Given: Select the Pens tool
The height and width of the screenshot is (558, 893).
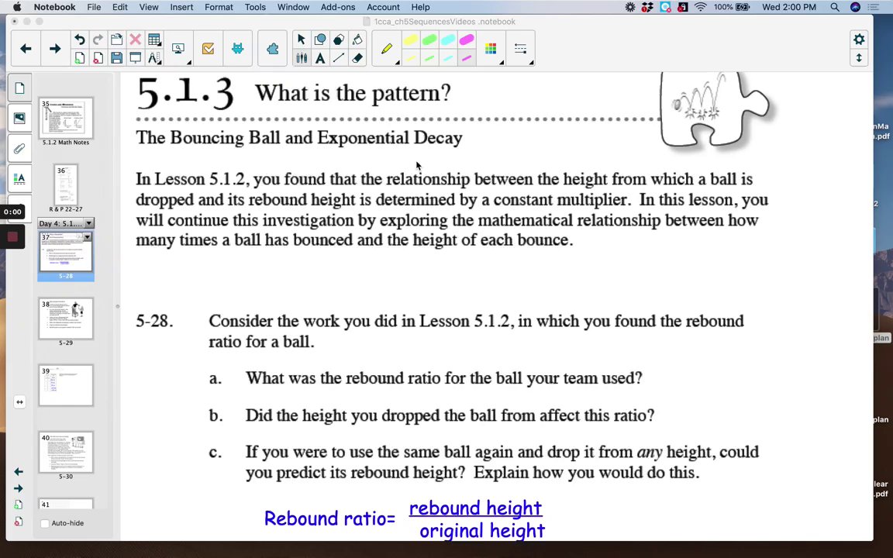Looking at the screenshot, I should coord(302,58).
